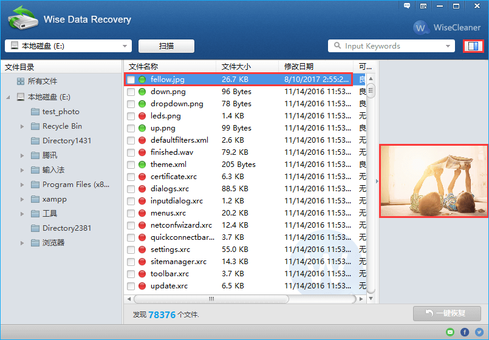Select the 所有文件 grid icon
Image resolution: width=489 pixels, height=340 pixels.
click(21, 81)
